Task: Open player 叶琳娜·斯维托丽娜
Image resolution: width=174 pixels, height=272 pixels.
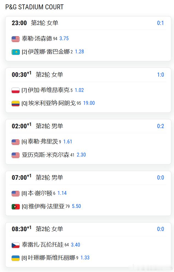Action: coord(51,257)
